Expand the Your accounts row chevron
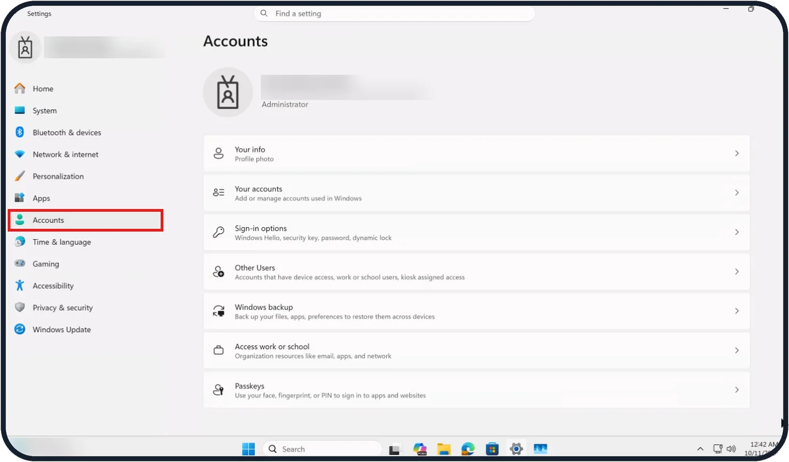 (737, 193)
